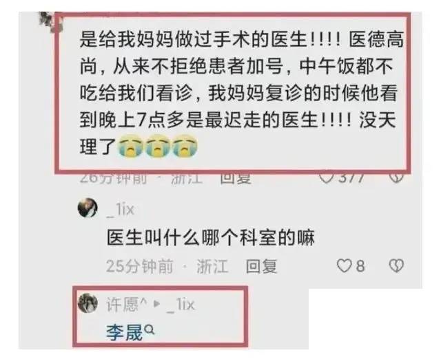Tap the long top comment about 医德高尚
The height and width of the screenshot is (361, 441).
coord(241,93)
